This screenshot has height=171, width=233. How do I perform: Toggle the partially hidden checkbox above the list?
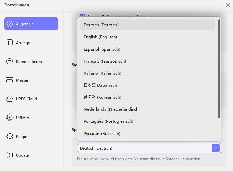point(82,15)
